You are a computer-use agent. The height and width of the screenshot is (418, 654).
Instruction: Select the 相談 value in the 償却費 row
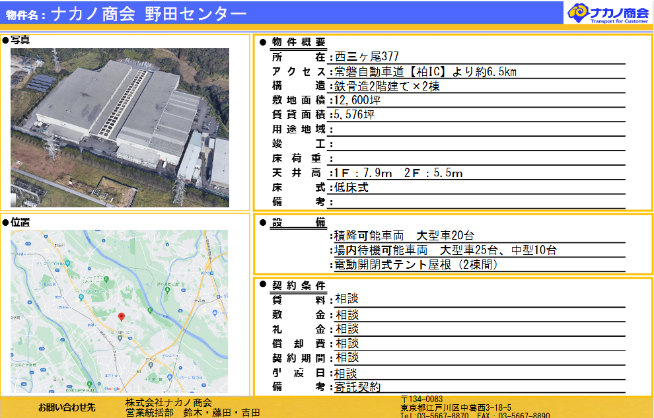click(347, 343)
